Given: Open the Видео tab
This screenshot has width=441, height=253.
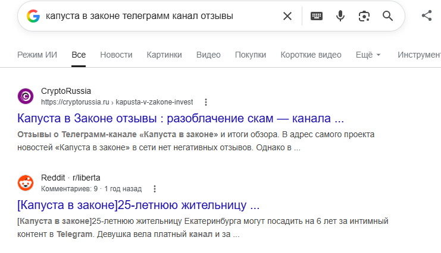Looking at the screenshot, I should (x=208, y=55).
